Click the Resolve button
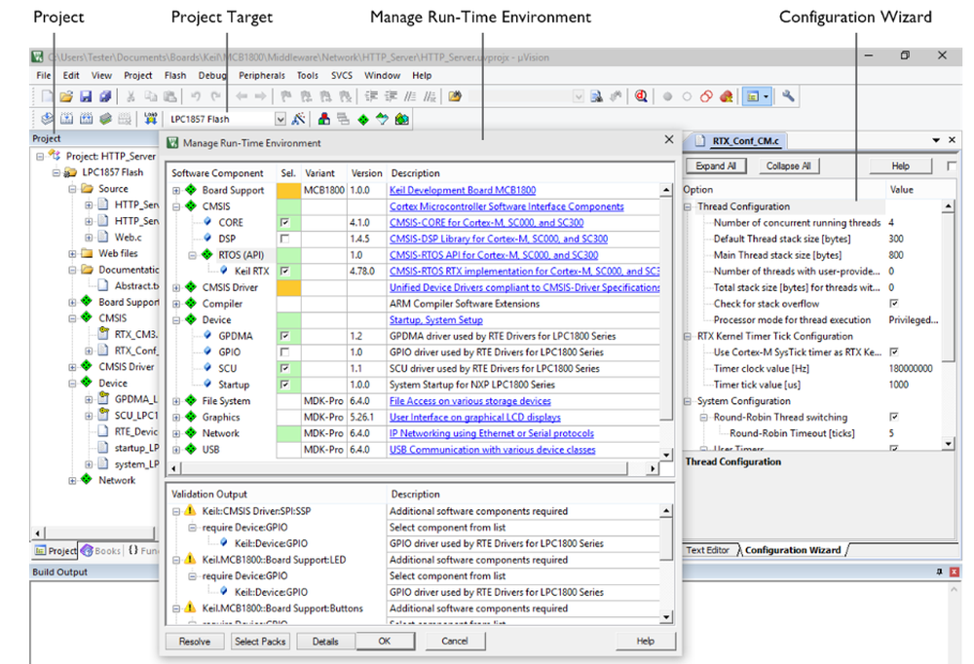Screen dimensions: 974x664 click(195, 641)
